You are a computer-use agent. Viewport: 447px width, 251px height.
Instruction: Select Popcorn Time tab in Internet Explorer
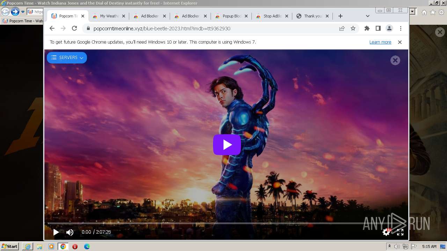(23, 21)
